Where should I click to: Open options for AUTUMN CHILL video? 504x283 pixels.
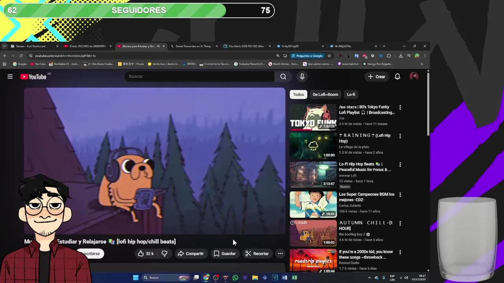pos(400,223)
